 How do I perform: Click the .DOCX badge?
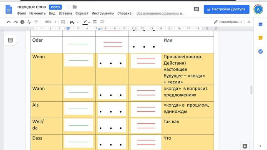55,7
